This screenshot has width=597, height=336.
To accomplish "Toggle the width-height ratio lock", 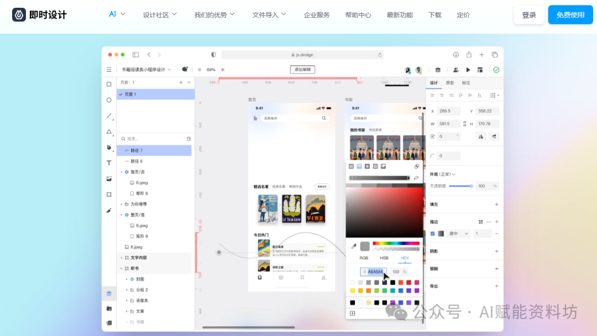I will tap(464, 124).
